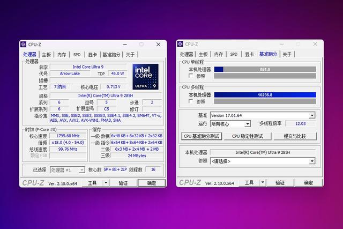Click the 总线速度 value 99.76 MHz

(x=68, y=149)
